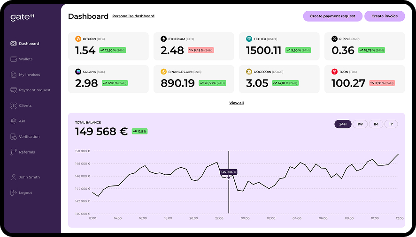
Task: Click the Bitcoin coin icon
Action: pos(78,39)
